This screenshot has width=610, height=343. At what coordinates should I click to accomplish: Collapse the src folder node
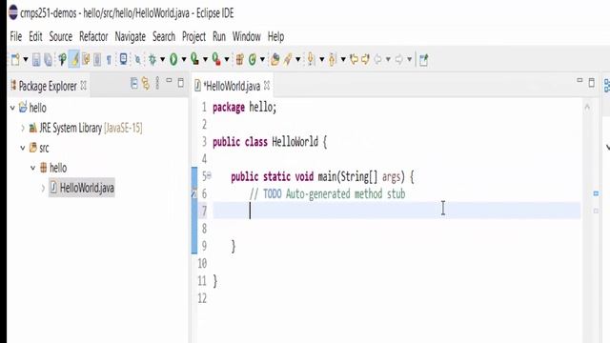(23, 148)
